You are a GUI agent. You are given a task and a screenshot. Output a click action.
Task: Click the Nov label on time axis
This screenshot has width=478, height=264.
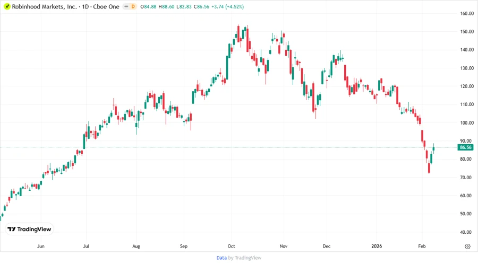pos(284,246)
